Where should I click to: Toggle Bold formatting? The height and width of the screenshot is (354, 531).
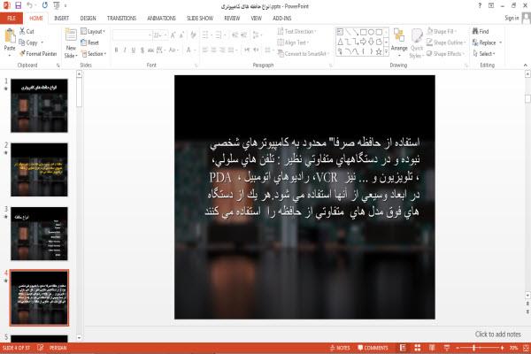[116, 50]
